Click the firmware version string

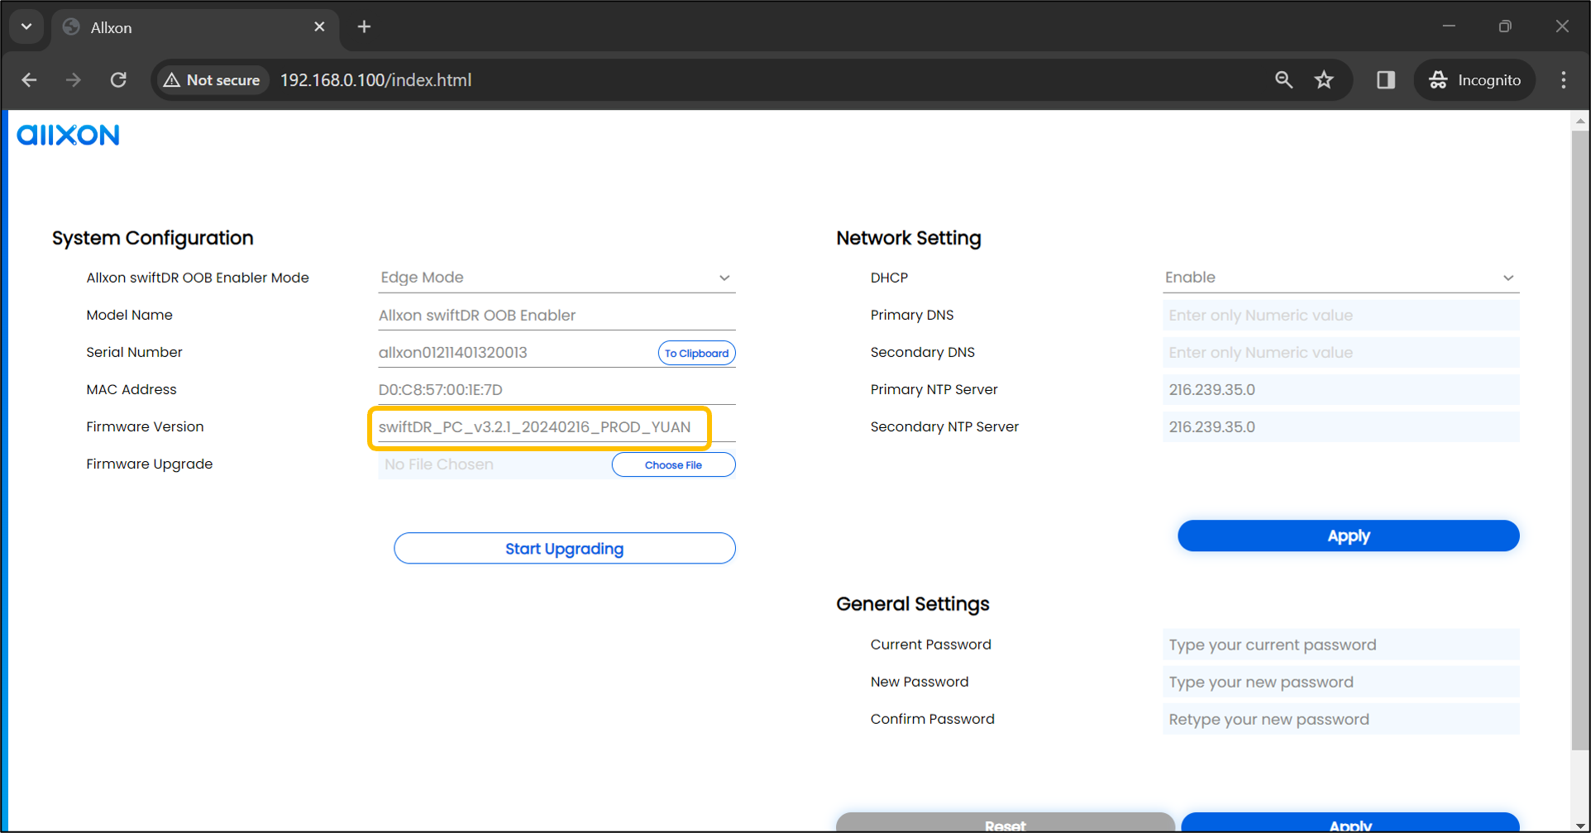(534, 427)
